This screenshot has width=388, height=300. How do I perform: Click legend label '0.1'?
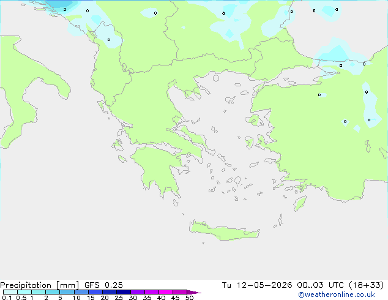[x=7, y=298]
